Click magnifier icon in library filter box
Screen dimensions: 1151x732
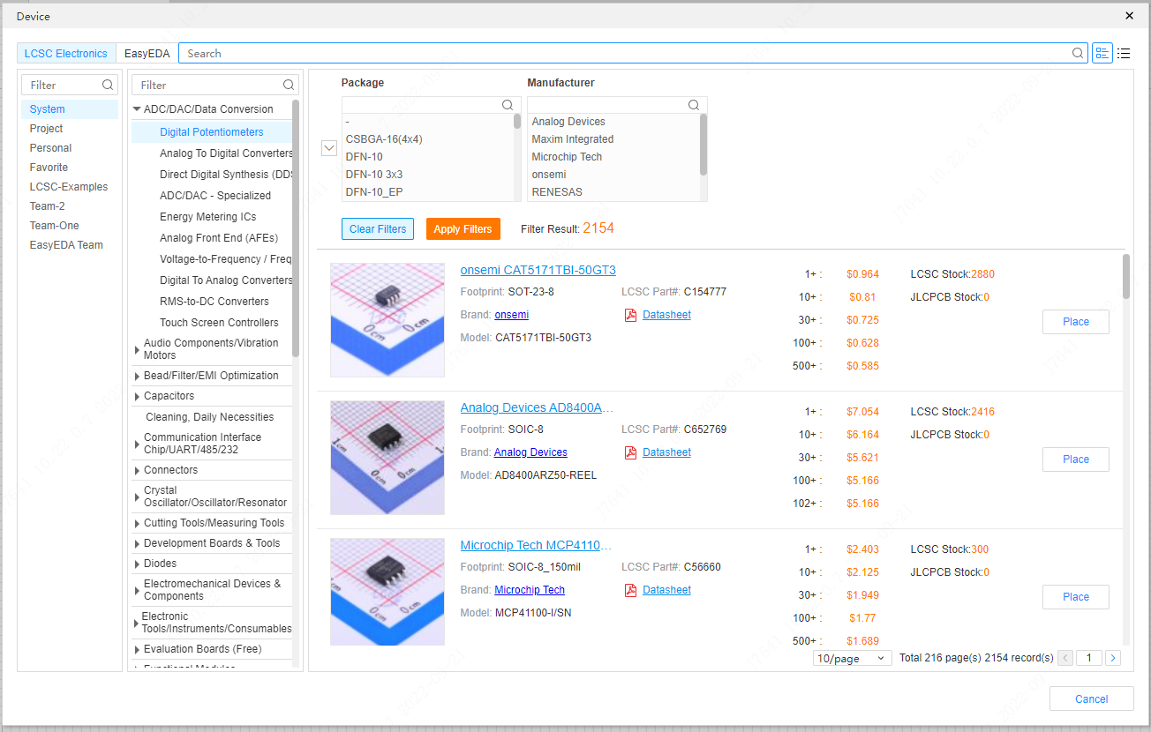pyautogui.click(x=108, y=85)
